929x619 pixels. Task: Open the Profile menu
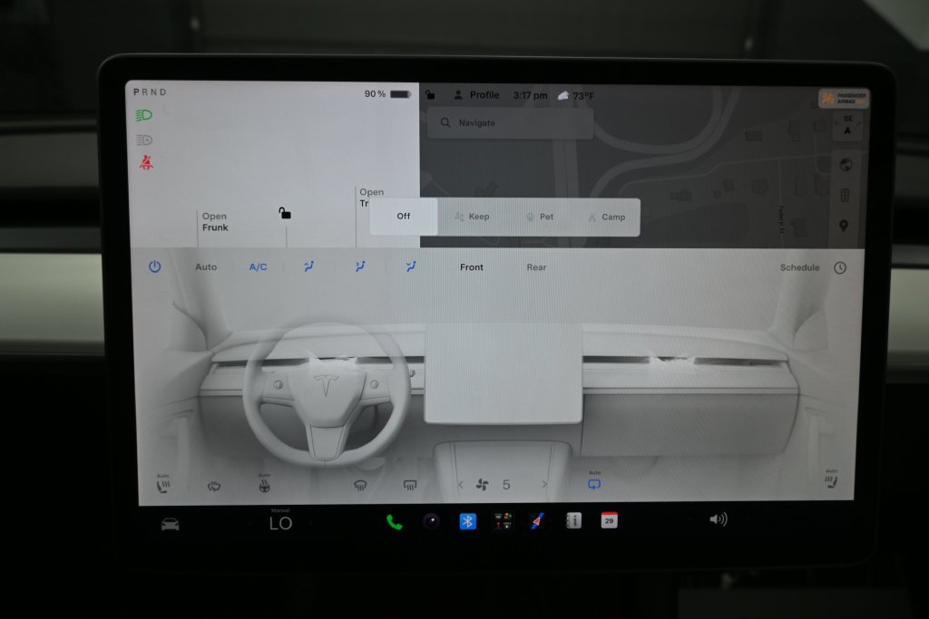click(x=476, y=94)
